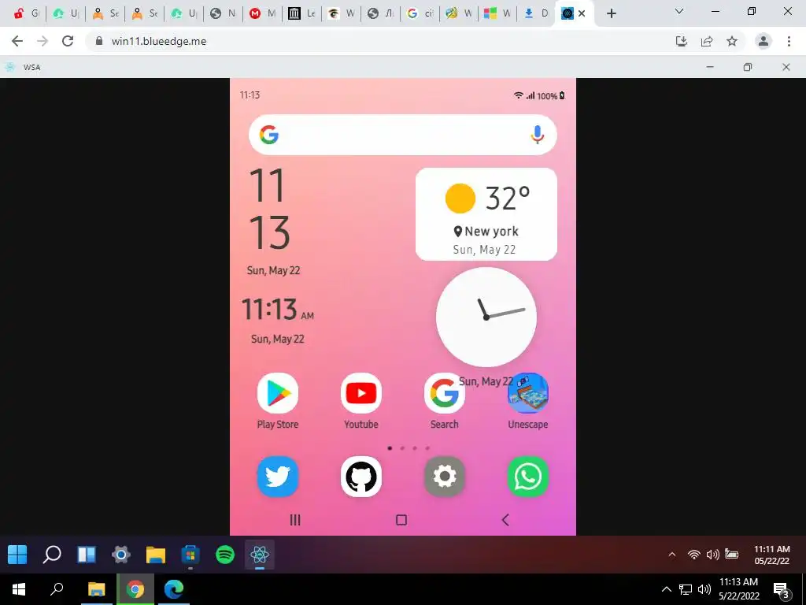The width and height of the screenshot is (806, 605).
Task: Tap the Android home navigation button
Action: 401,520
